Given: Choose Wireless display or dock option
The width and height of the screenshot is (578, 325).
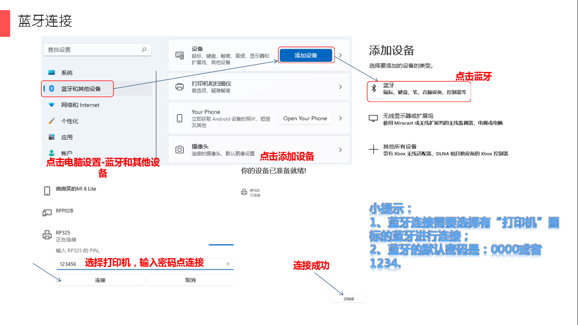Looking at the screenshot, I should 436,119.
